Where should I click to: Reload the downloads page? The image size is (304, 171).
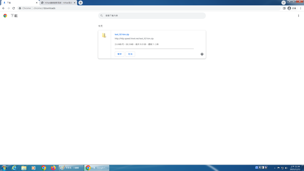(14, 8)
